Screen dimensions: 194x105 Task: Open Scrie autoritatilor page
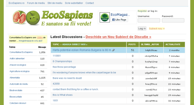pyautogui.click(x=74, y=3)
